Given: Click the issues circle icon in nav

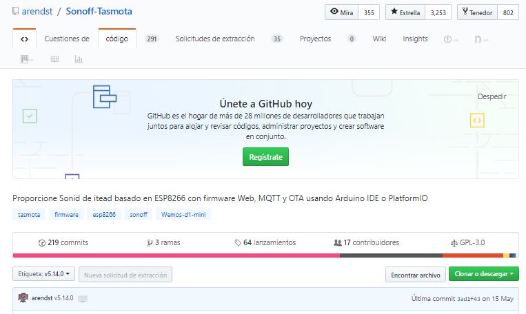Looking at the screenshot, I should coord(447,39).
